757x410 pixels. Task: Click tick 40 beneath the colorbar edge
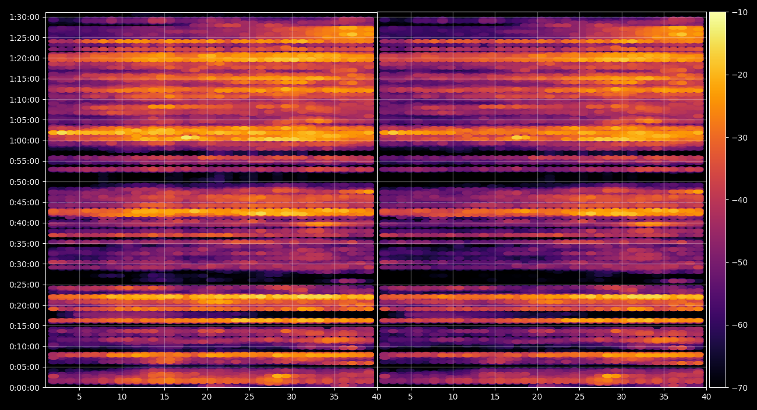[x=706, y=397]
